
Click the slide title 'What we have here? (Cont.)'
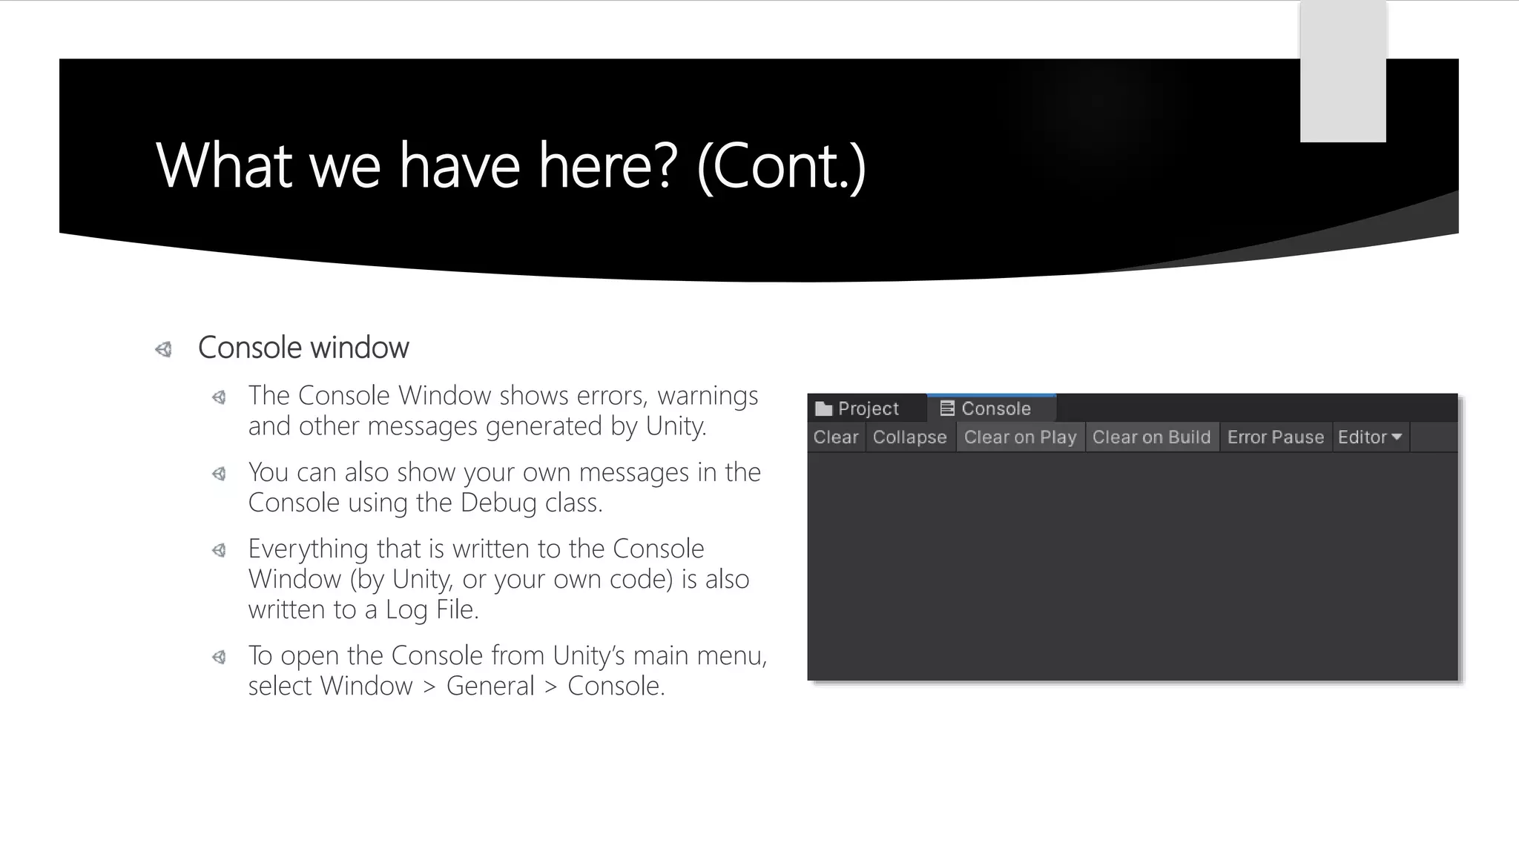point(511,166)
